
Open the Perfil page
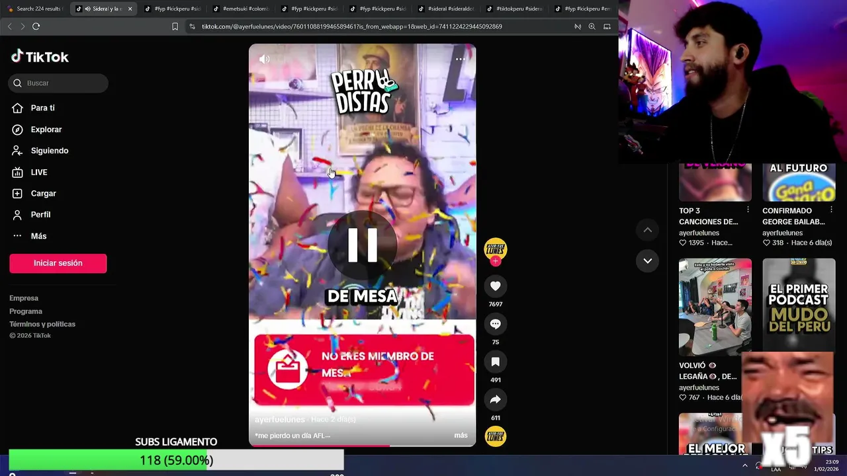coord(40,214)
